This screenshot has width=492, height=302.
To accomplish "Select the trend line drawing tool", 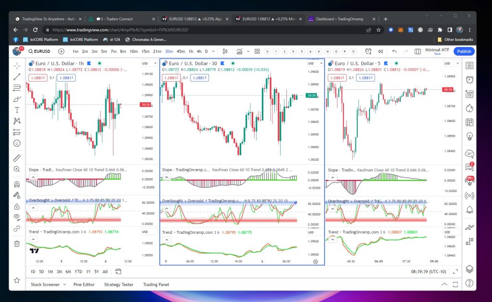I will click(x=17, y=76).
